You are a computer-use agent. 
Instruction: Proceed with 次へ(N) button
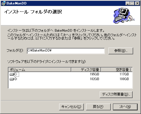125,107
